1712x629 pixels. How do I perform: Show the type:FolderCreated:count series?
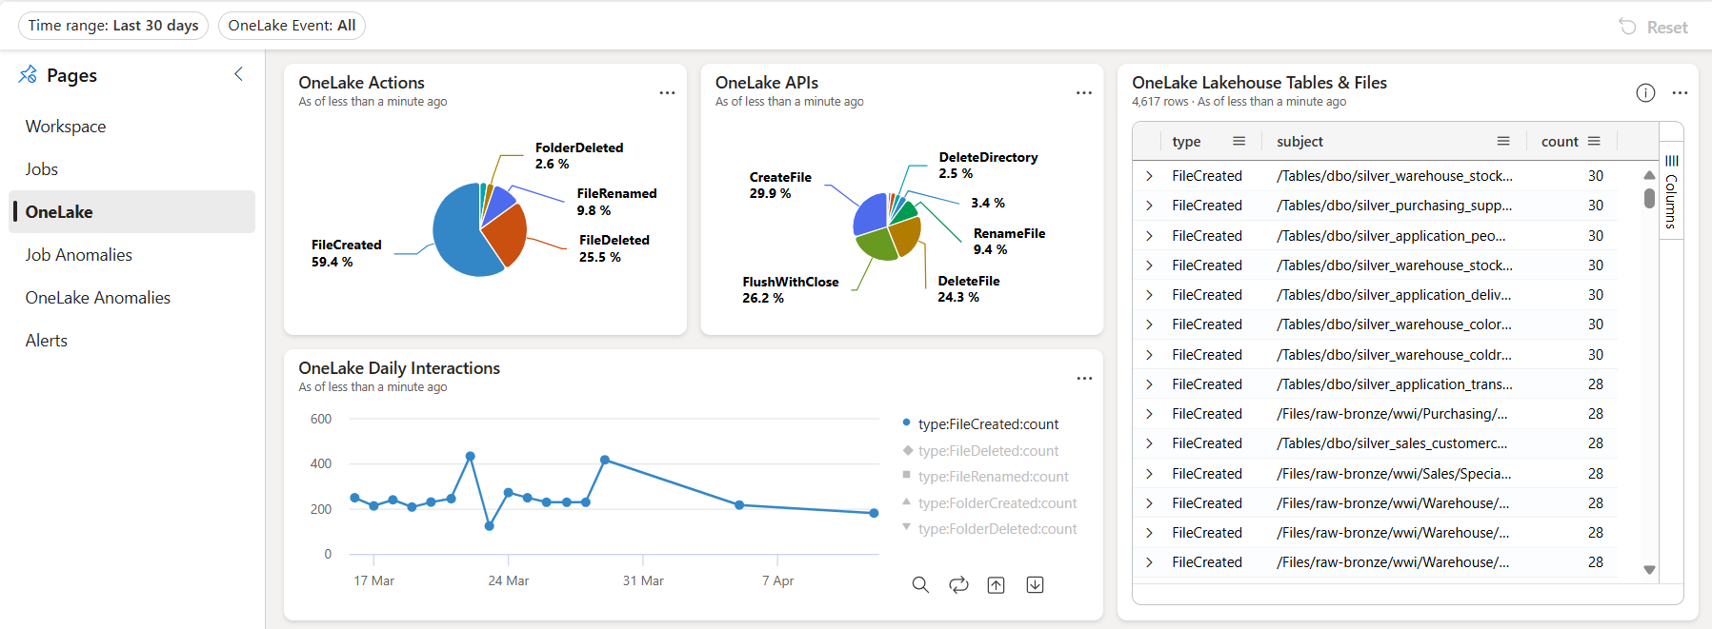[997, 503]
